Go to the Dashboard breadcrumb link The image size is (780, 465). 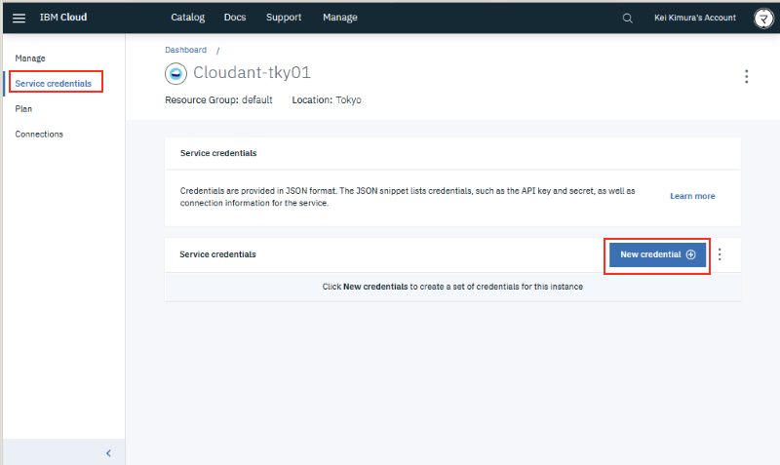click(x=185, y=50)
